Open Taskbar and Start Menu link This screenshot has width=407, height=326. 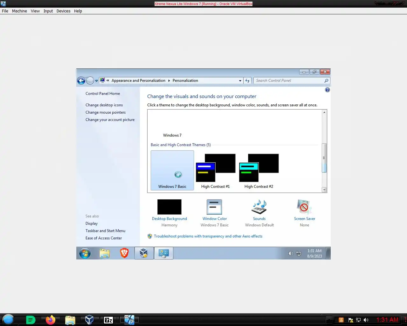pos(105,231)
